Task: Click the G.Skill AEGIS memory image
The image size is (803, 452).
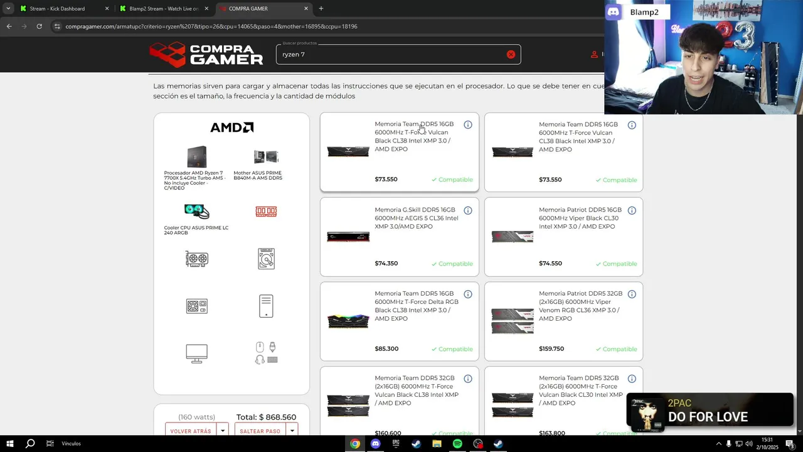Action: [x=348, y=237]
